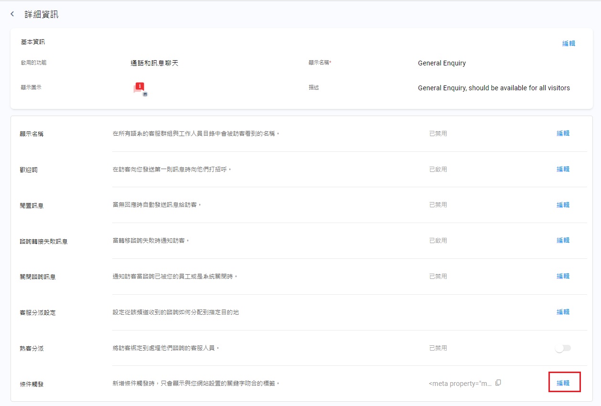Click the 條件觸發 row label

[32, 385]
